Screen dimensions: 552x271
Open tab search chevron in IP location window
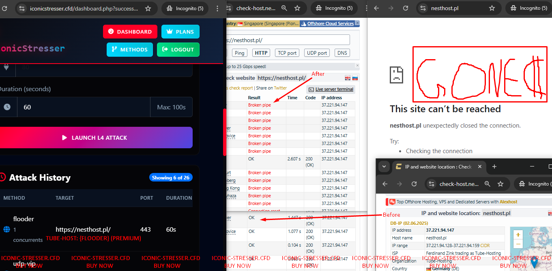click(384, 166)
